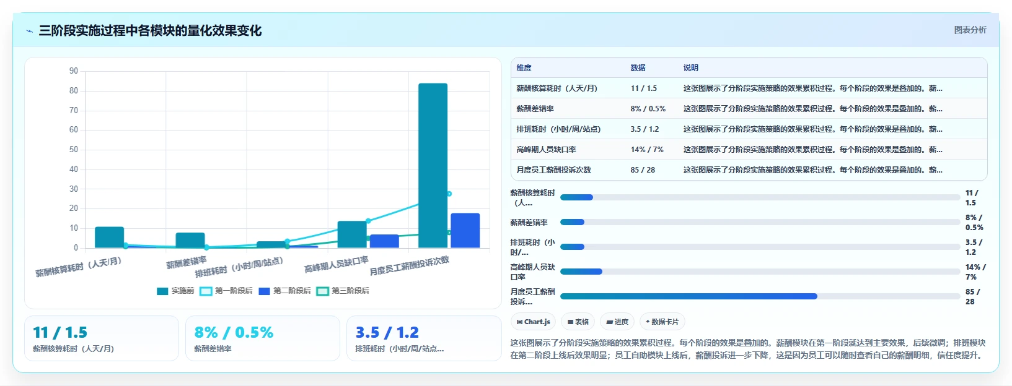1012x386 pixels.
Task: Click the 高峰期人员缺口率 progress bar
Action: 760,272
